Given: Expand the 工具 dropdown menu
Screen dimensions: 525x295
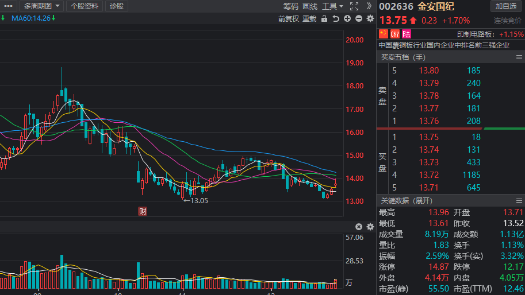Looking at the screenshot, I should click(332, 6).
